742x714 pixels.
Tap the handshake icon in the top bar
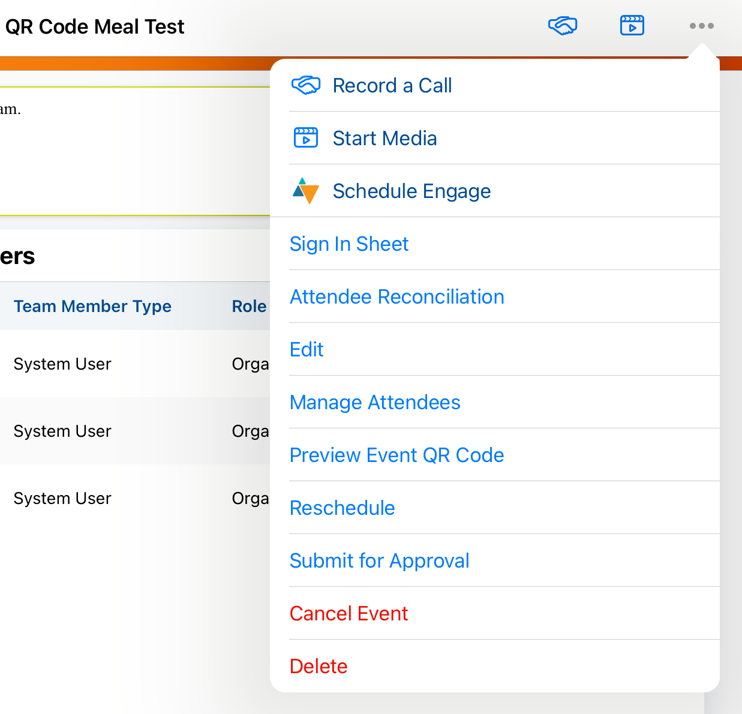click(562, 26)
